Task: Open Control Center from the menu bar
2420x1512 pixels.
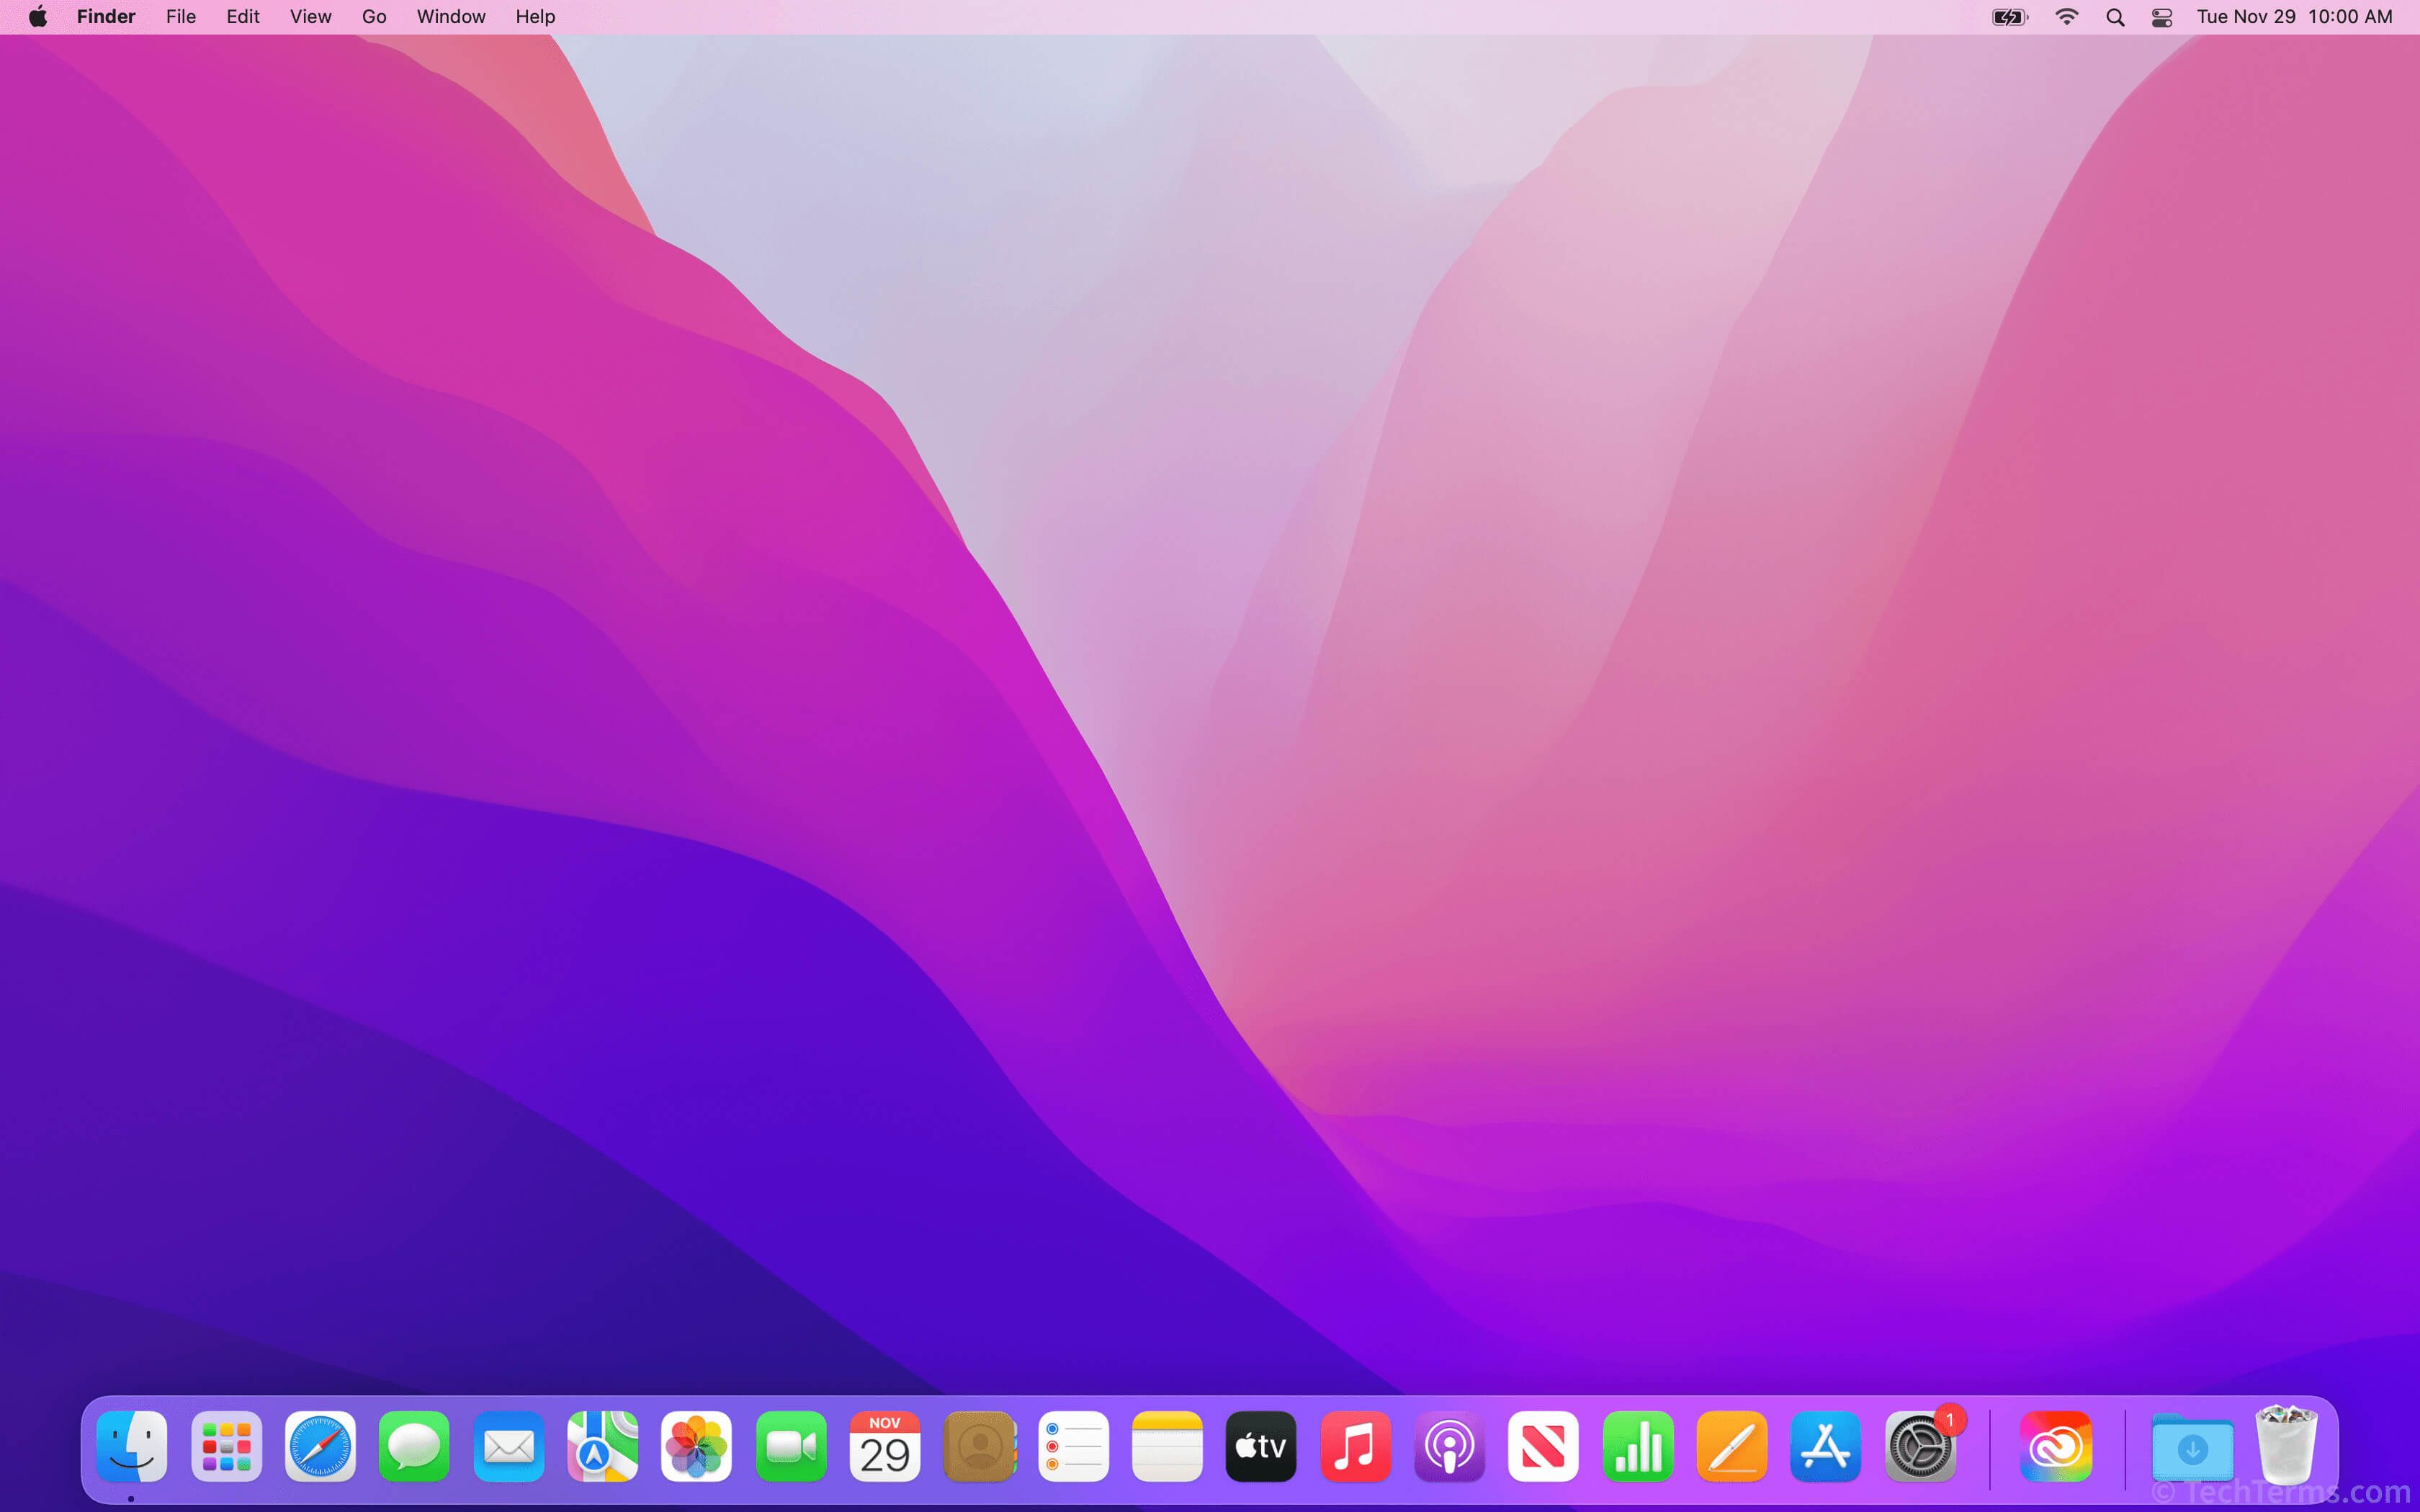Action: (2161, 16)
